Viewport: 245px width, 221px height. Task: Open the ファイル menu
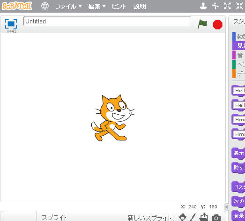tap(68, 7)
